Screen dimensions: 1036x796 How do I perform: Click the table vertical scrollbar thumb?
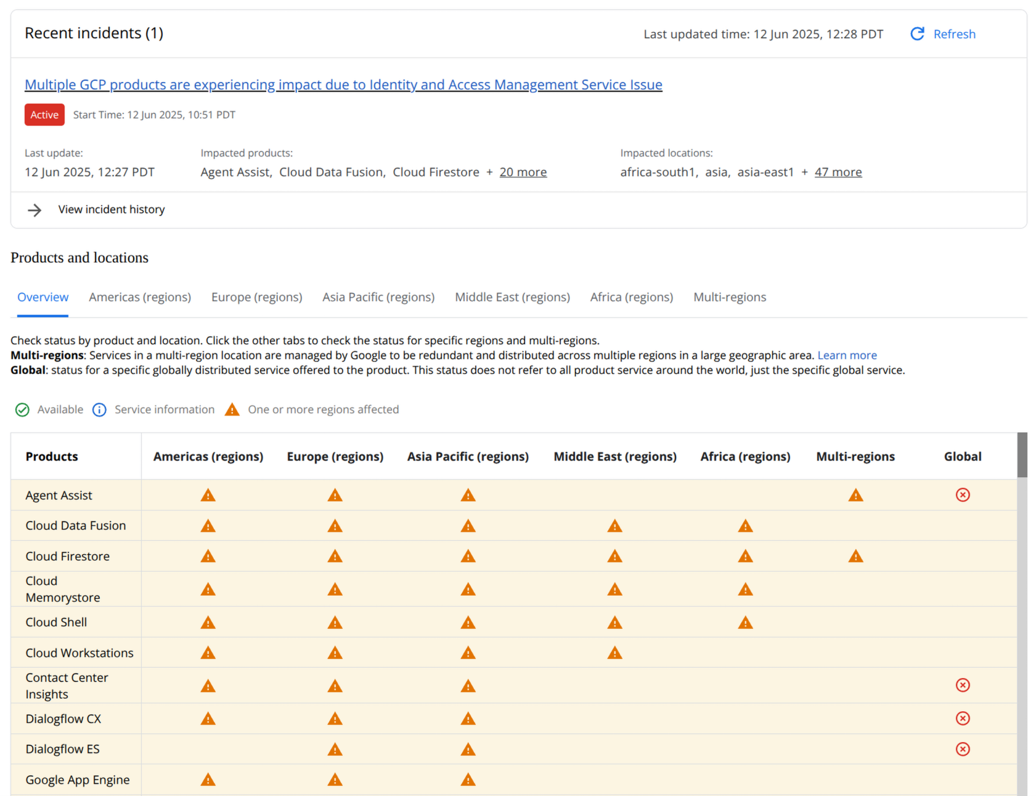click(1022, 455)
